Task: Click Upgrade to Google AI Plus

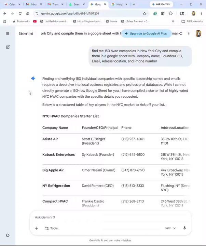Action: (146, 33)
